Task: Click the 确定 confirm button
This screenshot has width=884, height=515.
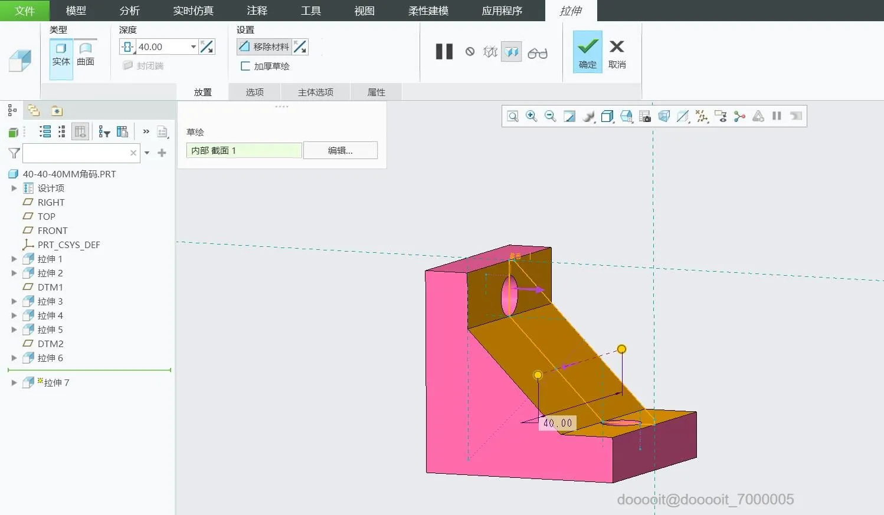Action: click(587, 52)
